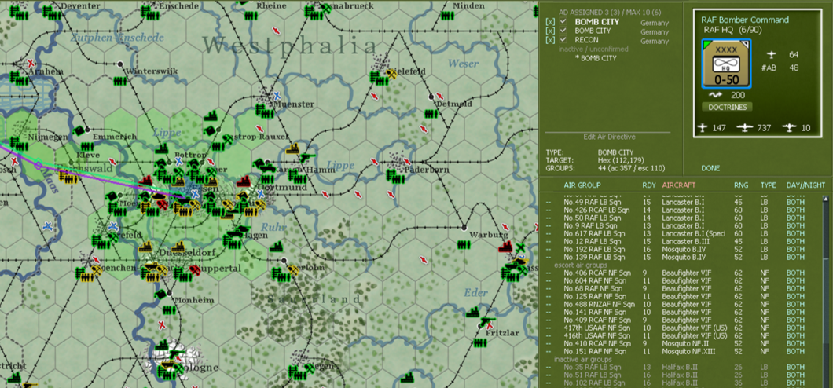This screenshot has height=388, width=833.
Task: Open No.9 RAF LB Sqn air group
Action: pos(592,225)
